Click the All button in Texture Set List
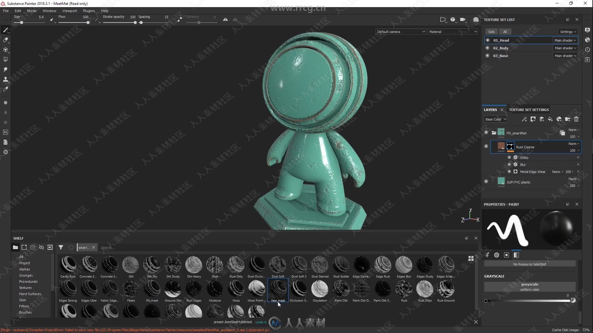This screenshot has width=593, height=333. tap(505, 31)
